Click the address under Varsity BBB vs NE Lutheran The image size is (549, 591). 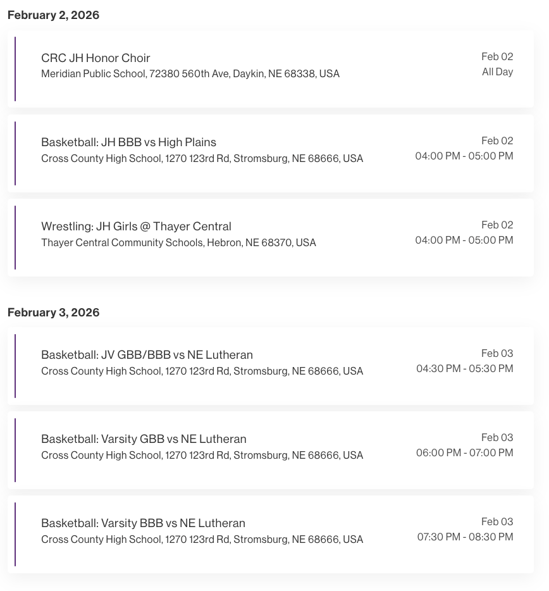(x=202, y=540)
